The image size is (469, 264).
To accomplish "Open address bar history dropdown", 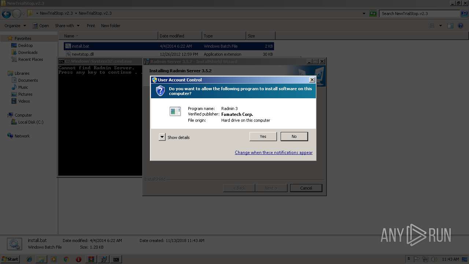I will coord(364,14).
